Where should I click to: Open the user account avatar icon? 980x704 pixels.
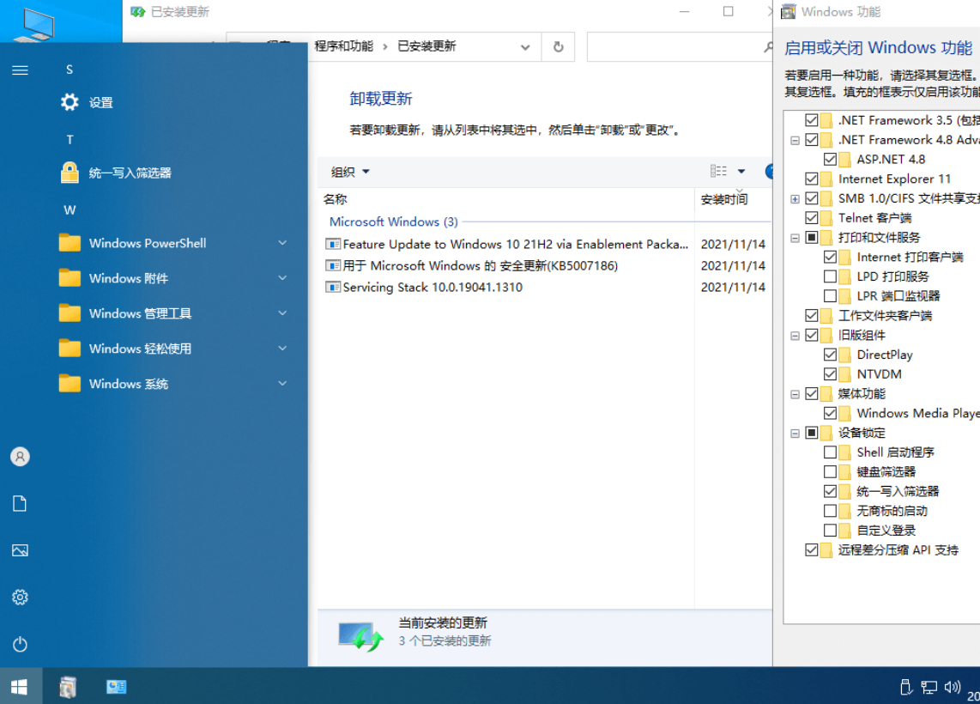point(20,457)
